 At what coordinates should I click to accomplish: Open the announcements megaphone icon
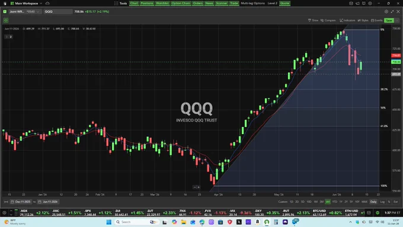357,4
